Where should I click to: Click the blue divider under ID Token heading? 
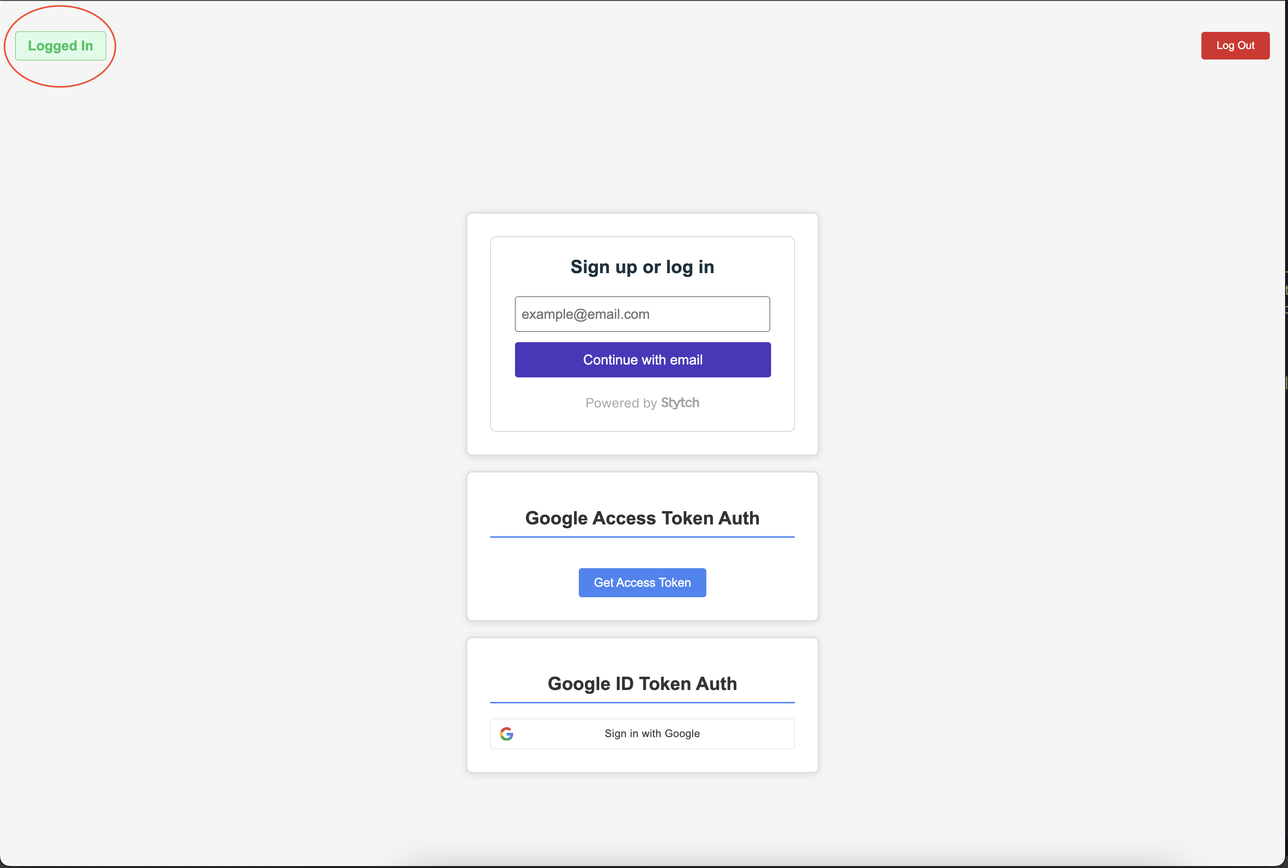(642, 702)
